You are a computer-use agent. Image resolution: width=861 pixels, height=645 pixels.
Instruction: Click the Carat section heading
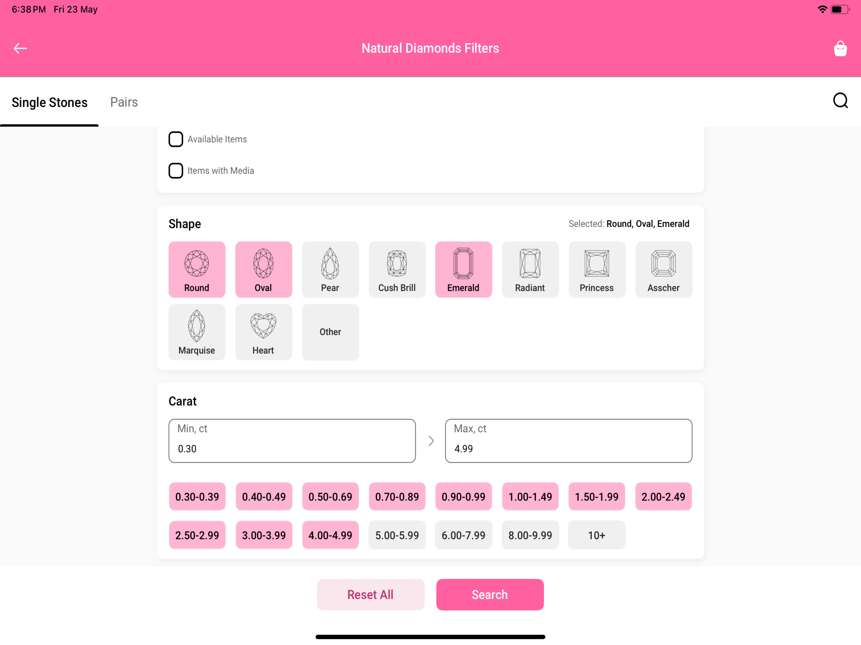(182, 401)
